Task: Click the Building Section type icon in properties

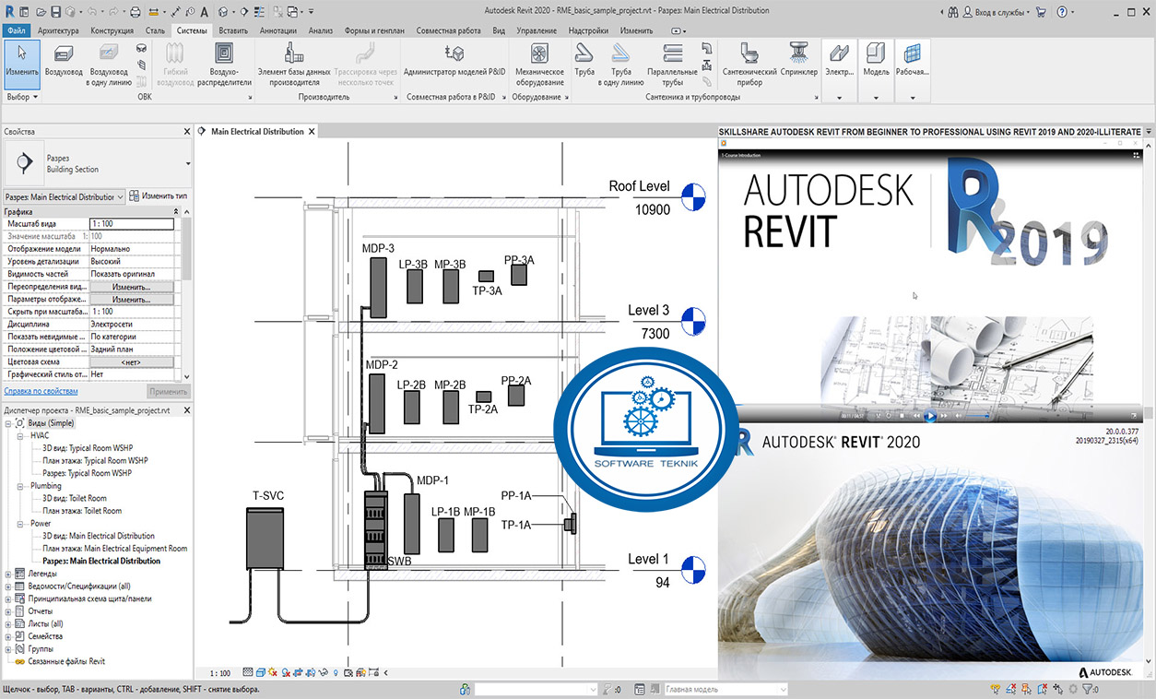Action: (23, 163)
